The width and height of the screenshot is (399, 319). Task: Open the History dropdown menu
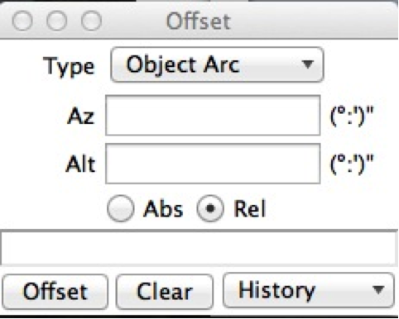point(309,290)
